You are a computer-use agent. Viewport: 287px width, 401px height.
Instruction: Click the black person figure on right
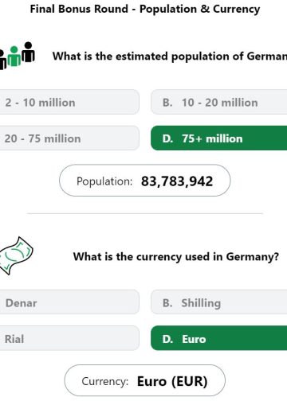click(28, 52)
